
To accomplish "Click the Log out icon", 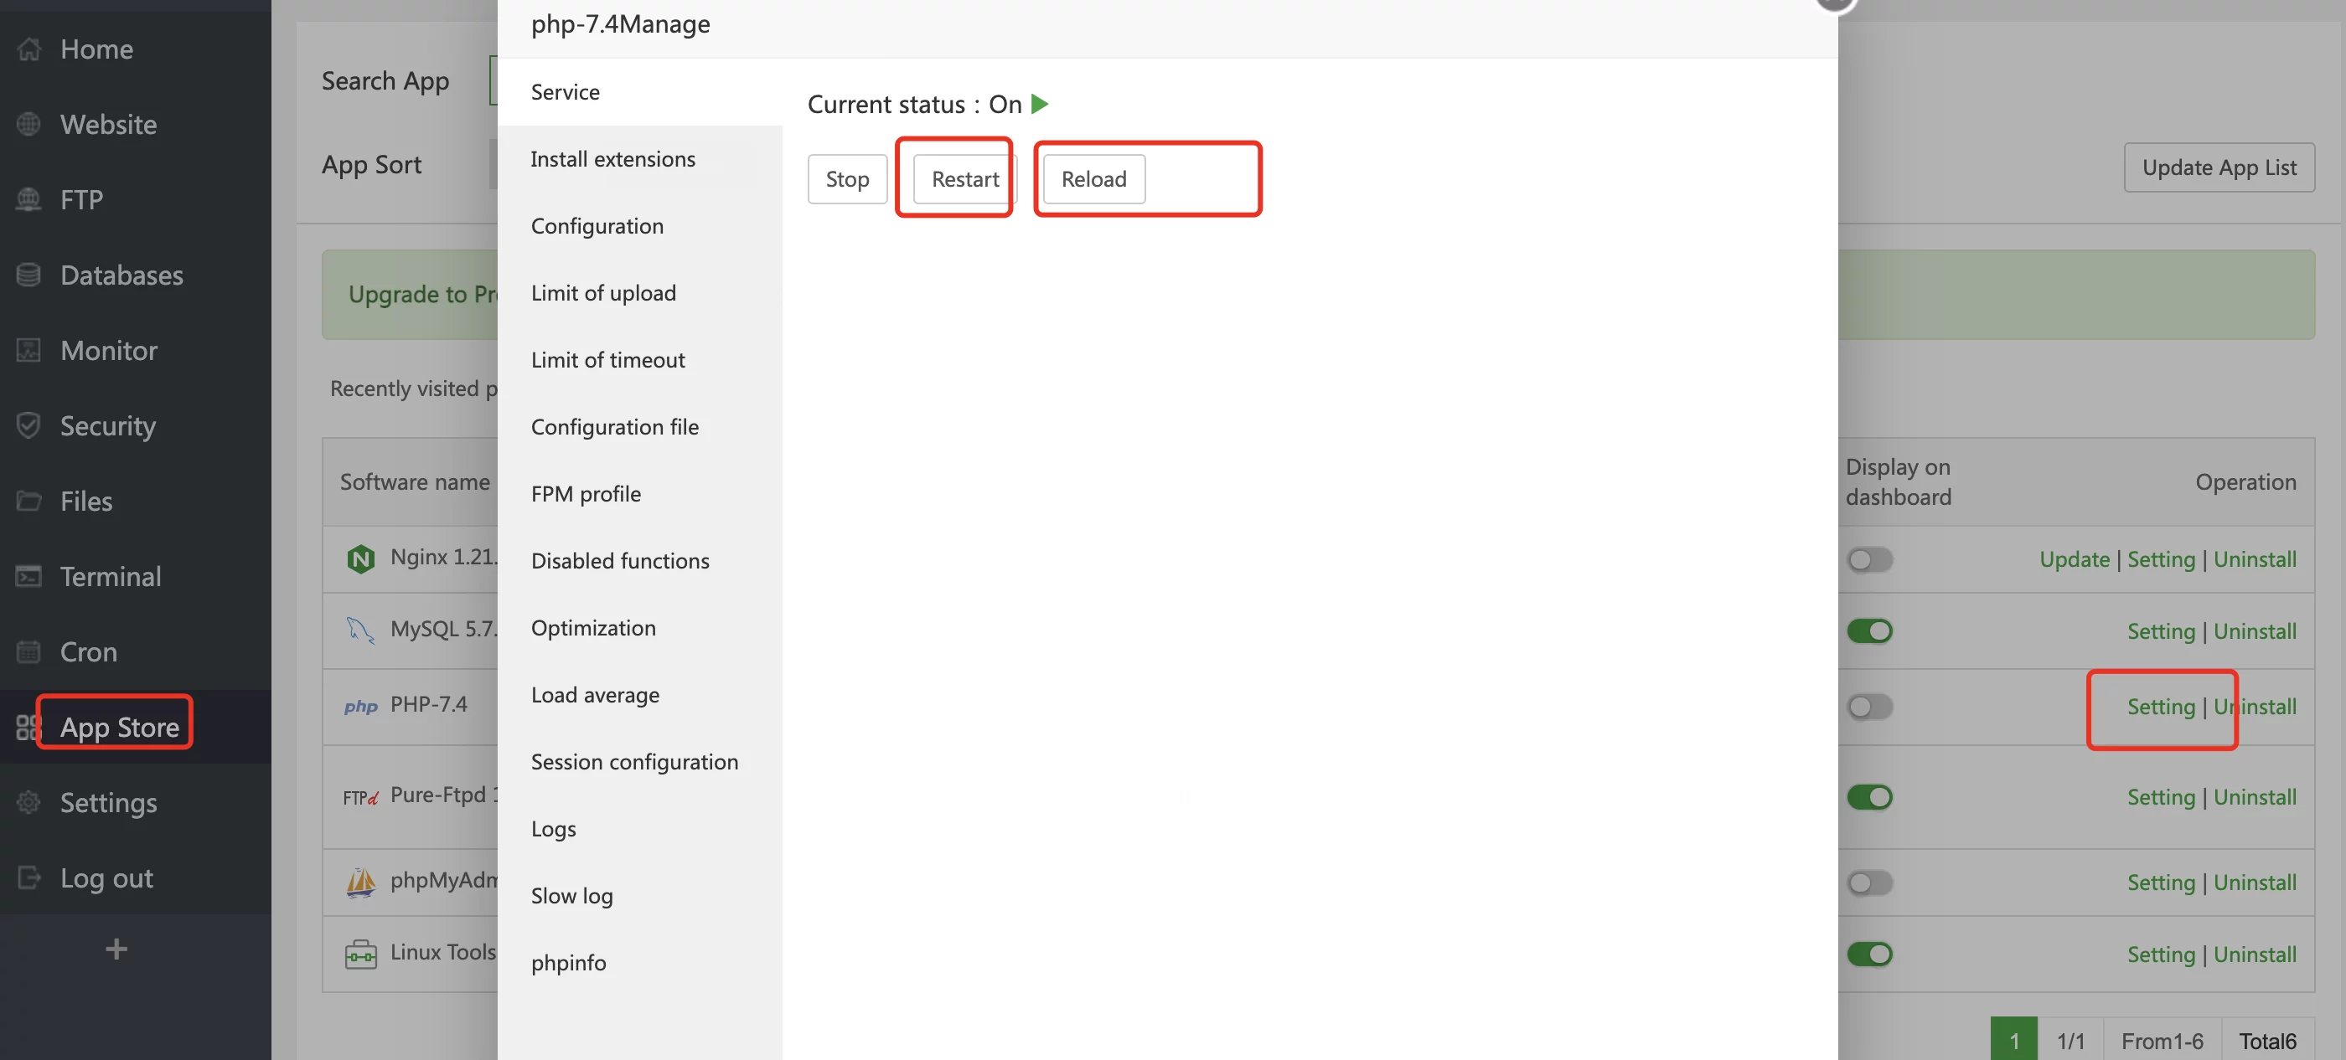I will pyautogui.click(x=29, y=878).
